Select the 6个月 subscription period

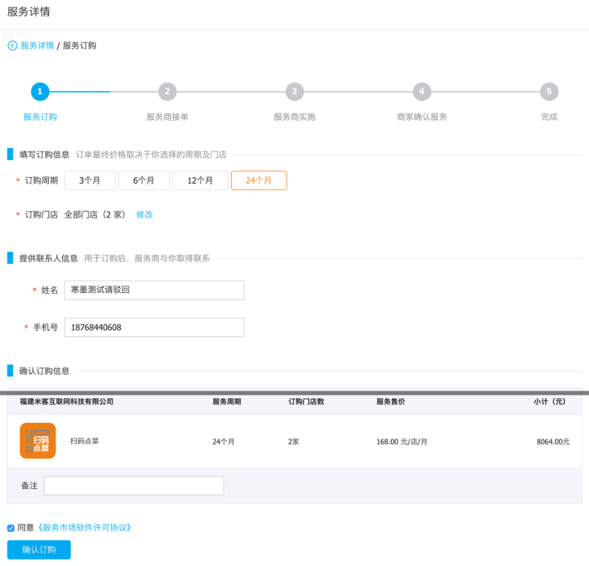[143, 181]
